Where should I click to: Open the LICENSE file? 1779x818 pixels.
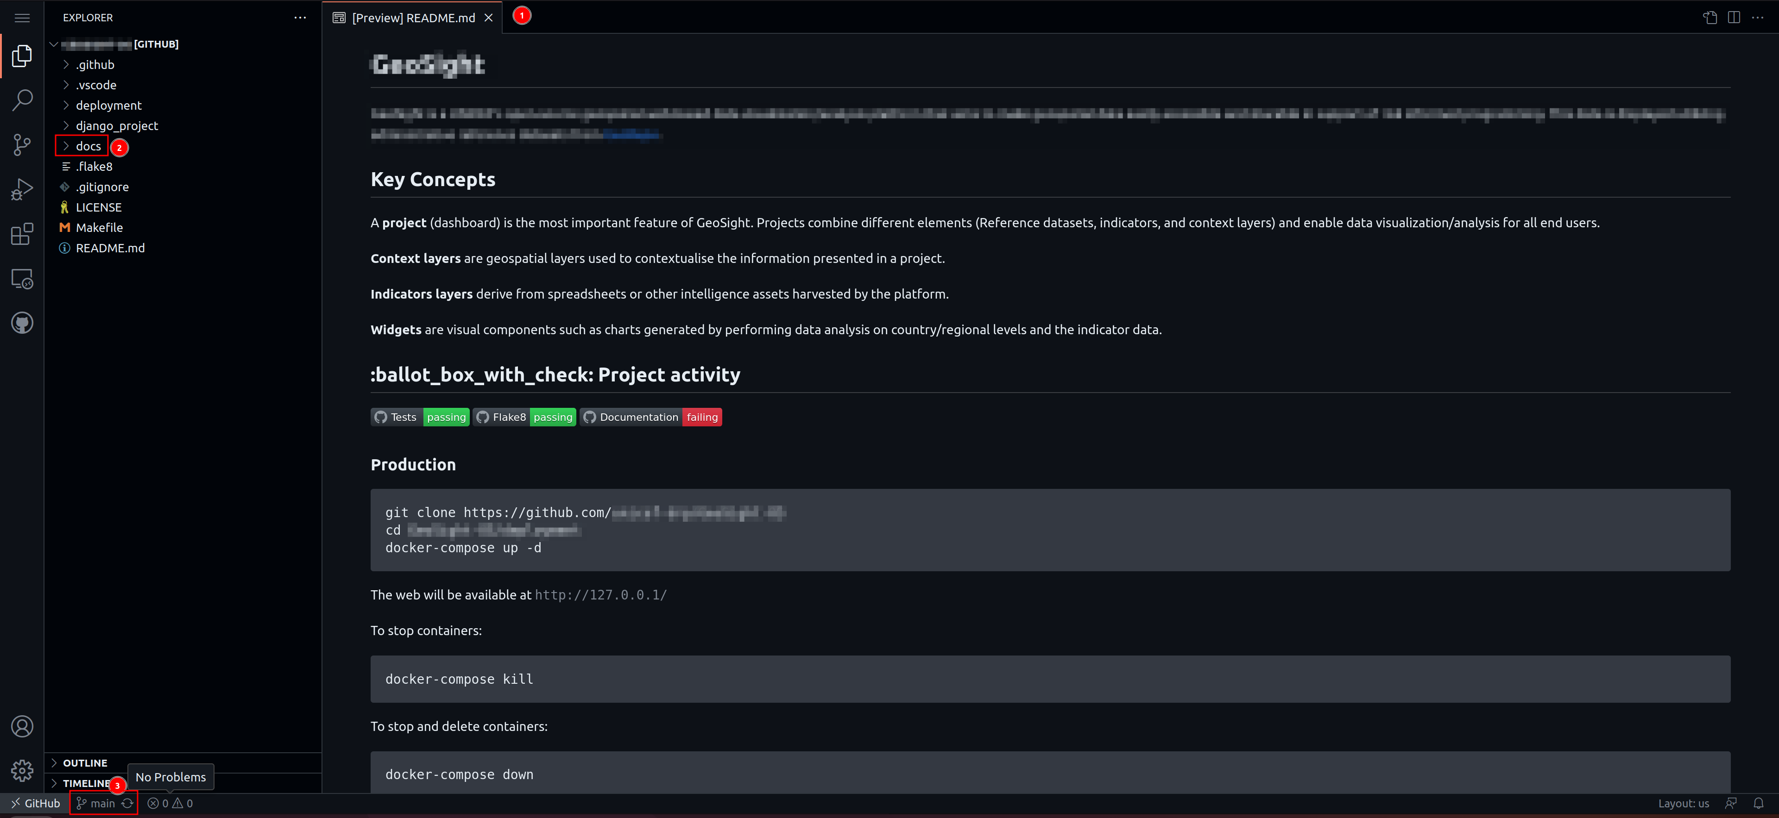tap(183, 207)
